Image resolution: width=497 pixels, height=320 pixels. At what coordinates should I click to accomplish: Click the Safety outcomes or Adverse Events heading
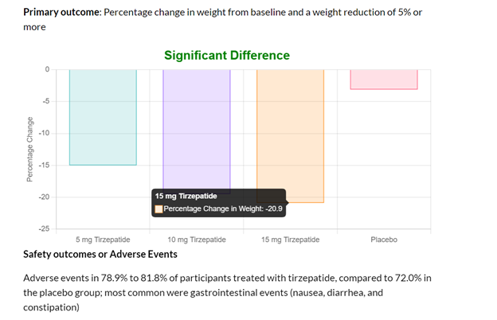coord(100,255)
